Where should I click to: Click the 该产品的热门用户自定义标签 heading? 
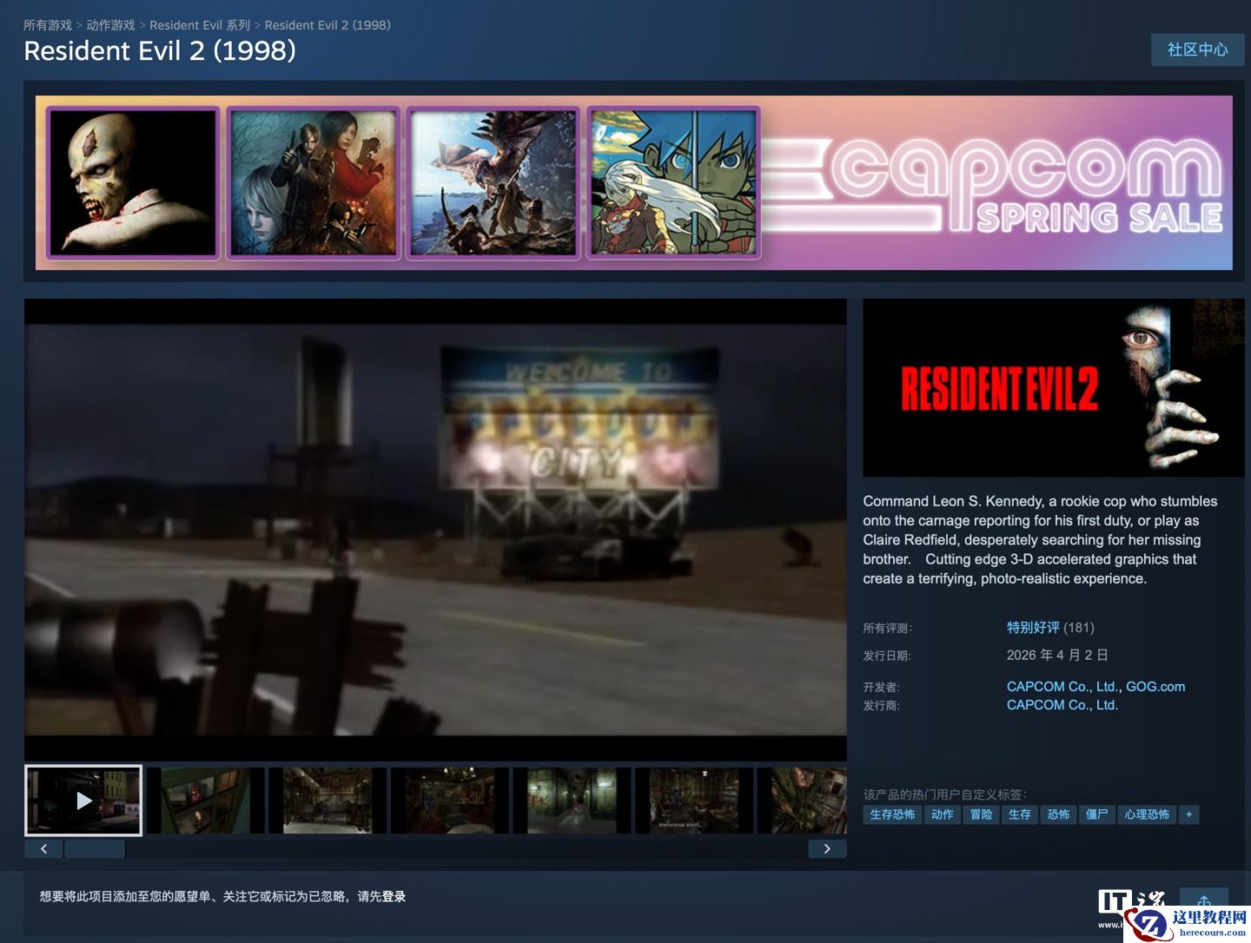point(945,794)
